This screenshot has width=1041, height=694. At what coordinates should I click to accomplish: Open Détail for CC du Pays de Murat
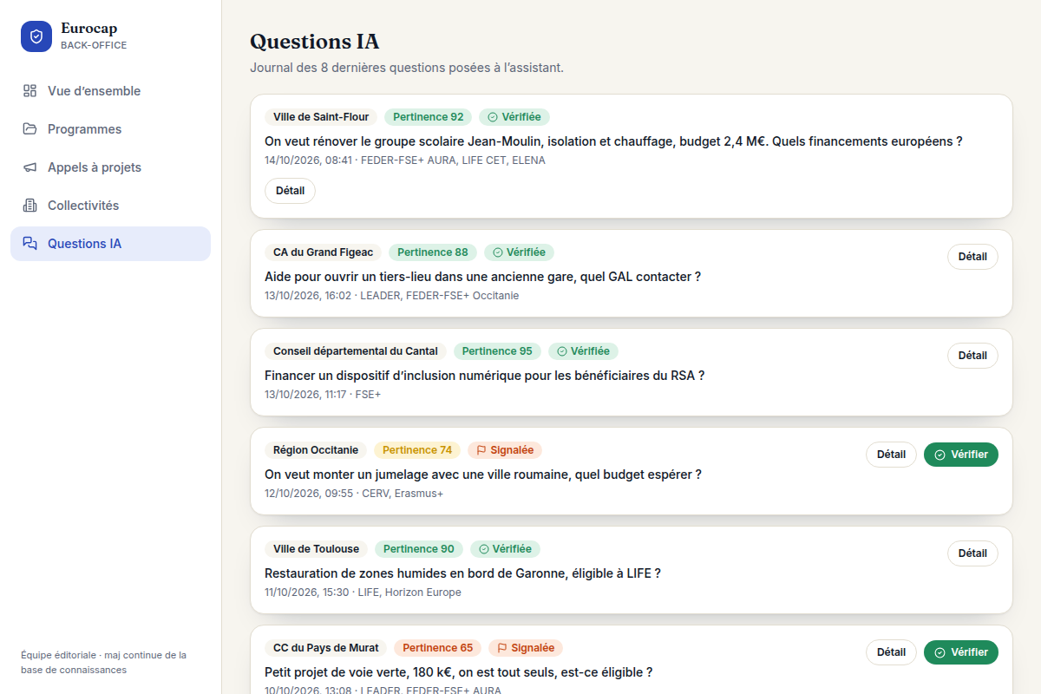(x=891, y=652)
